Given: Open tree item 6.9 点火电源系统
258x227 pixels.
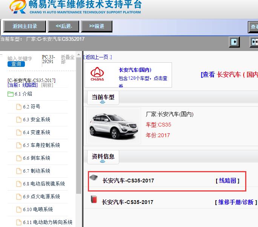Looking at the screenshot, I should click(41, 197).
